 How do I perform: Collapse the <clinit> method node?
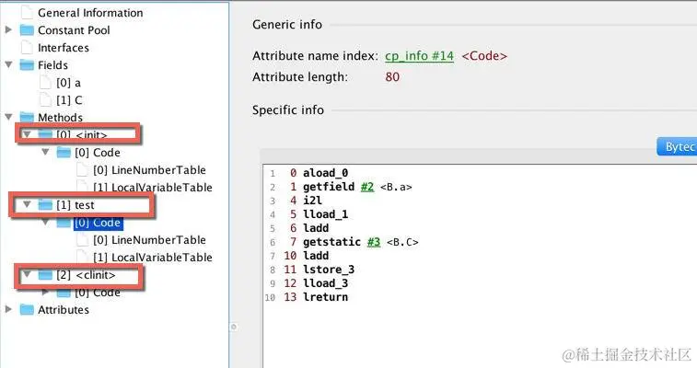tap(27, 274)
